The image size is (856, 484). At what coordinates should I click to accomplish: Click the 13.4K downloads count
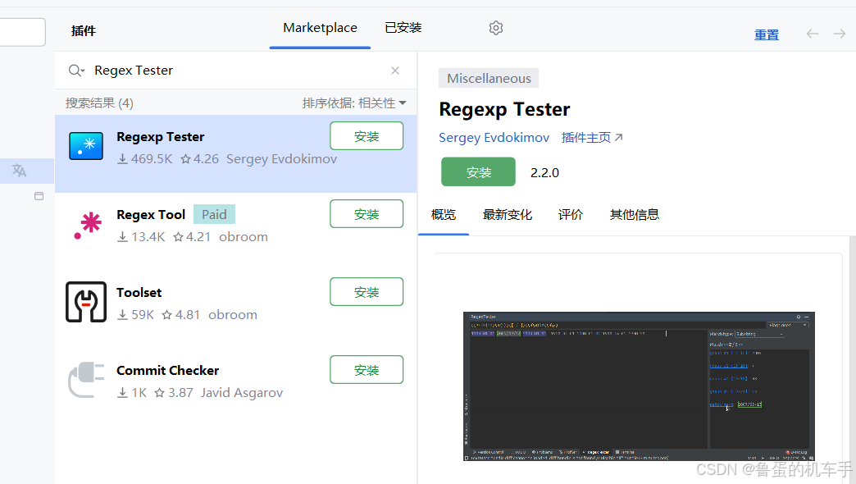pyautogui.click(x=141, y=237)
